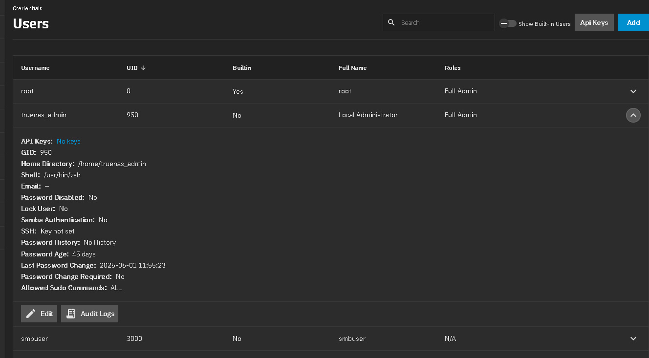Click the home directory /home/truenas_admin
The image size is (649, 358).
[x=112, y=164]
